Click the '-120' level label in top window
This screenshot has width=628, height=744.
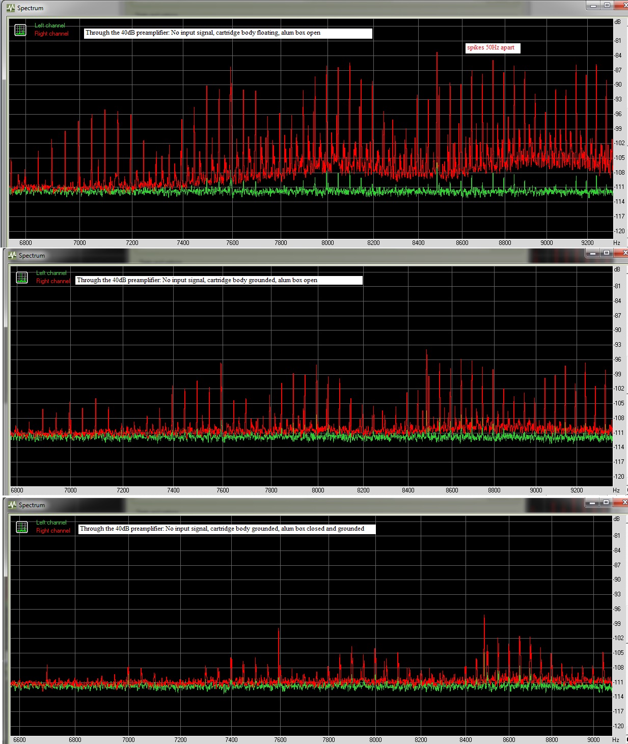(619, 231)
